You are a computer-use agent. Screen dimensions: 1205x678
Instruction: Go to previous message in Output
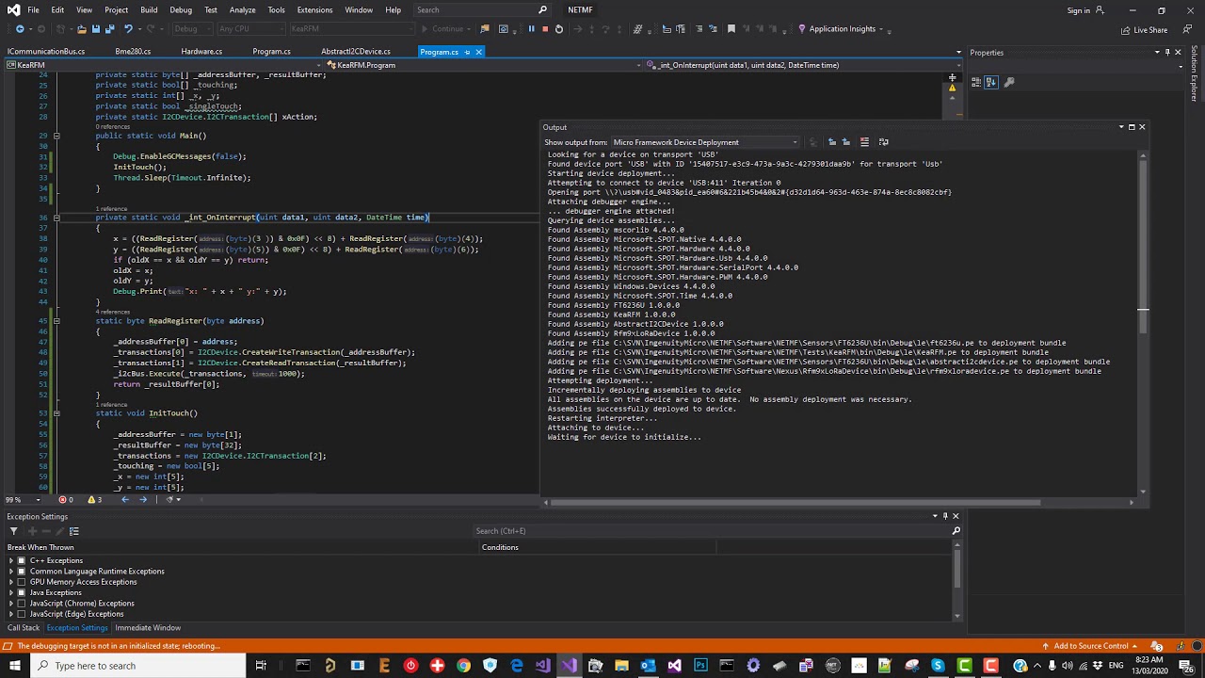point(831,142)
